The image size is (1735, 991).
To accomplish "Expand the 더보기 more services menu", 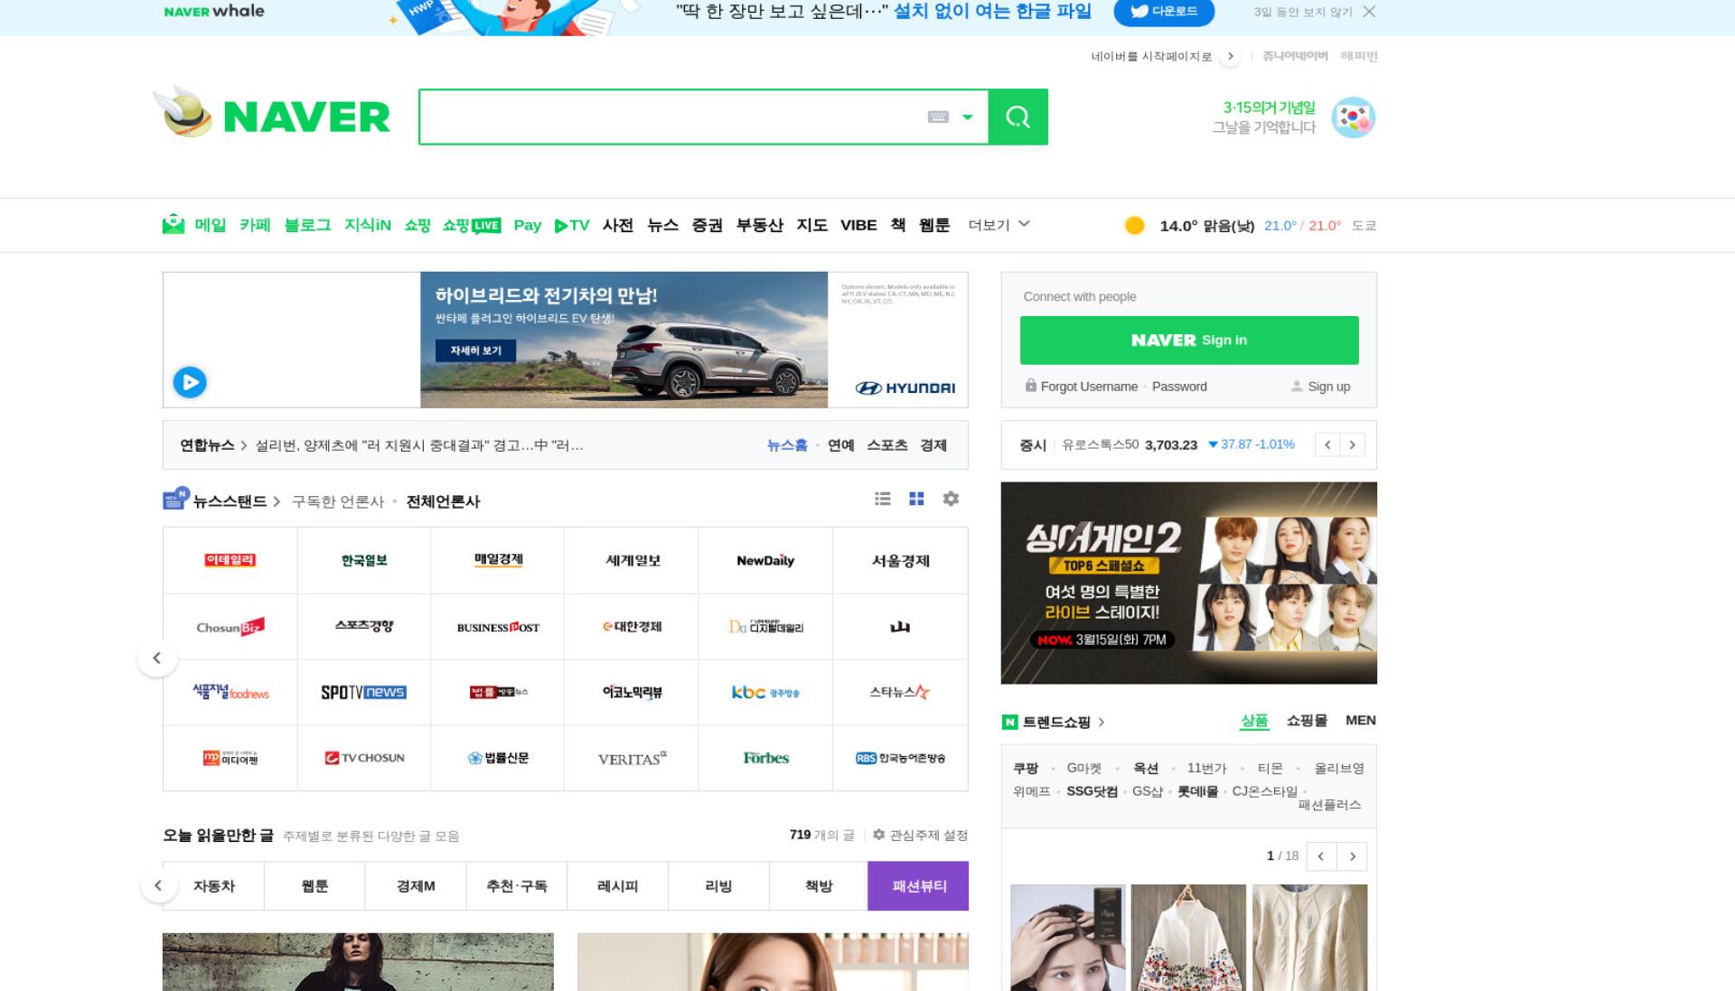I will point(999,225).
